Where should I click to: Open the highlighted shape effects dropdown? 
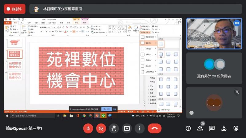click(x=145, y=32)
